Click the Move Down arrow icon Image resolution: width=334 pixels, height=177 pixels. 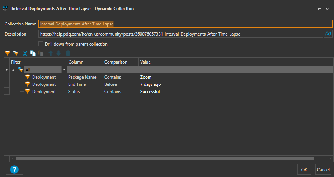coord(58,53)
